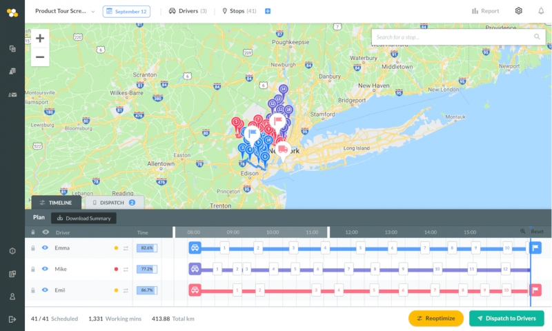552x331 pixels.
Task: Toggle all routes eye in header row
Action: click(x=46, y=232)
